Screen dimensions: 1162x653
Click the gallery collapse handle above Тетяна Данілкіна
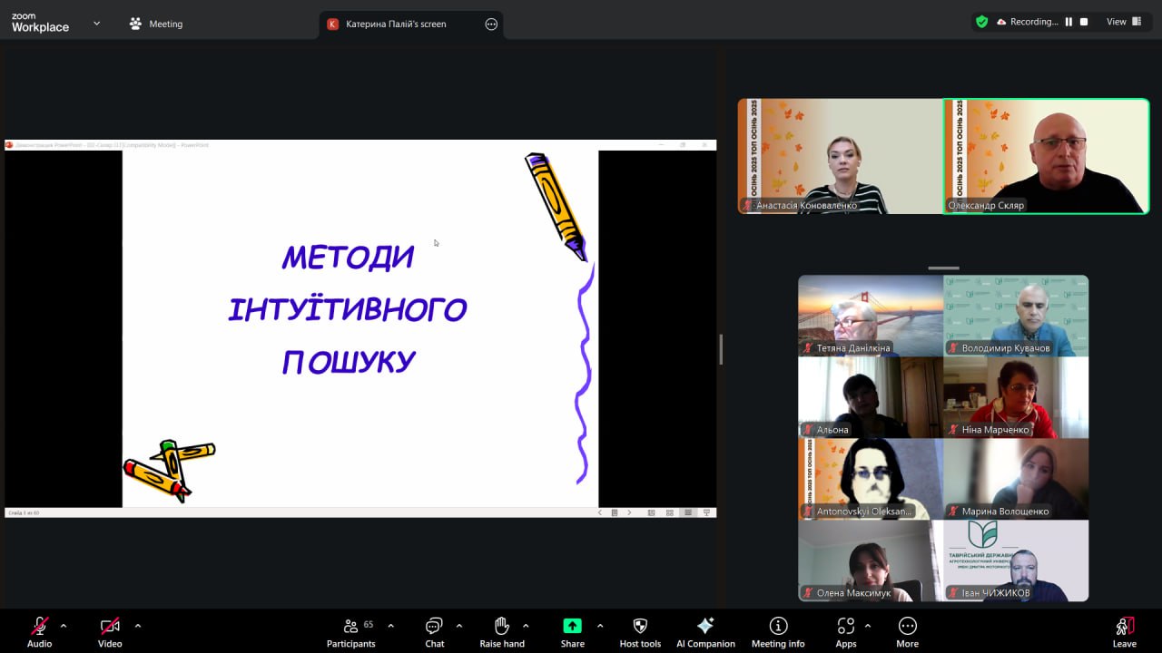tap(944, 268)
